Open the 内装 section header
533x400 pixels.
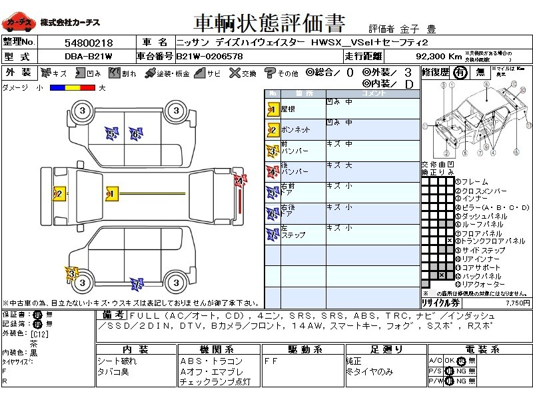coord(137,349)
